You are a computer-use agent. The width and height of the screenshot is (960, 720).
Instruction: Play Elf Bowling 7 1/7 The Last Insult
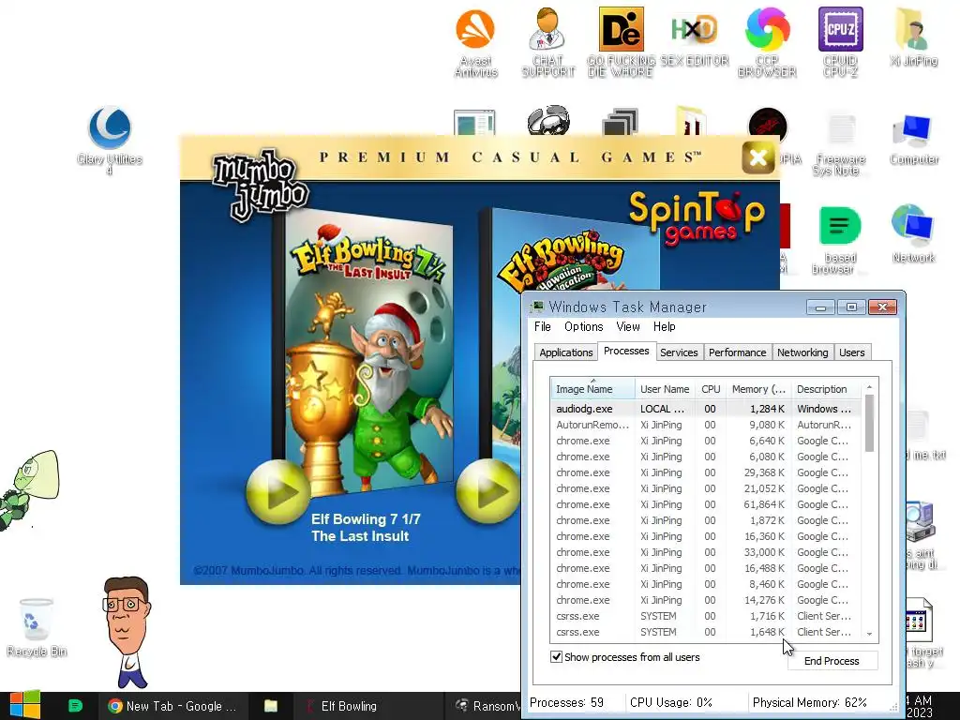[277, 491]
